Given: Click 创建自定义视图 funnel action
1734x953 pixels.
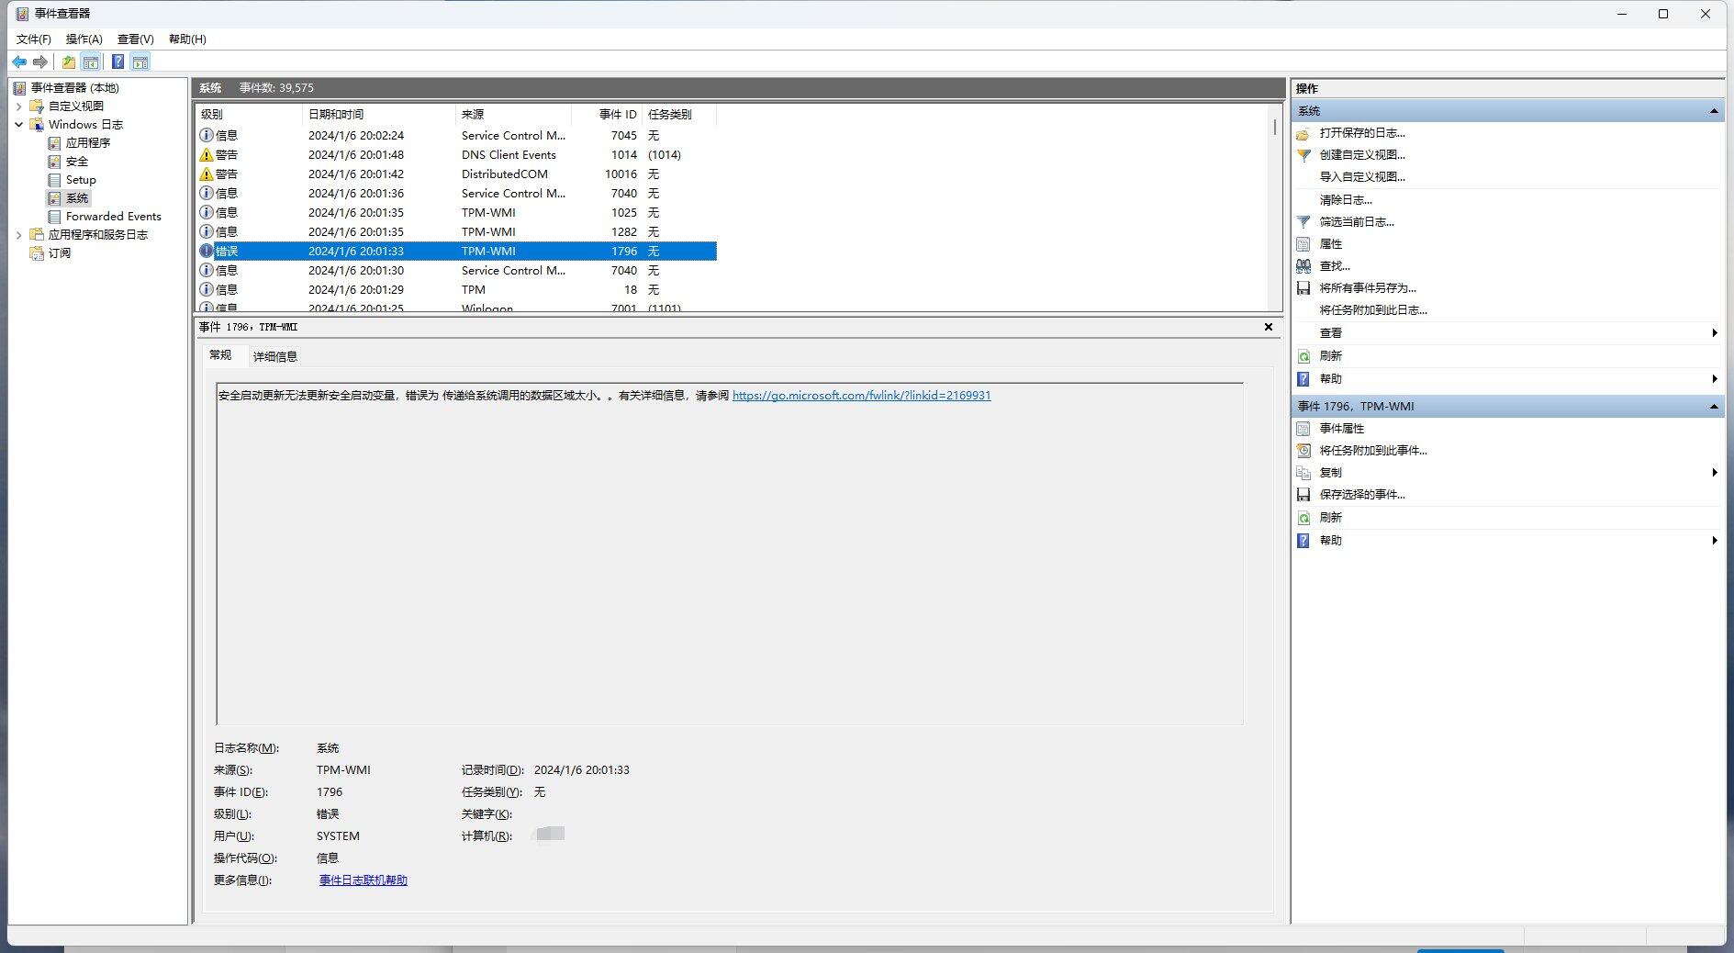Looking at the screenshot, I should pyautogui.click(x=1362, y=154).
